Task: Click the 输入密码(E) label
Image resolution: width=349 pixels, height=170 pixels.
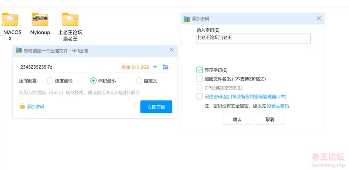Action: pyautogui.click(x=208, y=30)
